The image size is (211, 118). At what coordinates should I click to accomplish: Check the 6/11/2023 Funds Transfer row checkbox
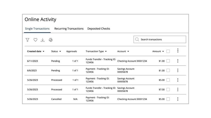168,61
